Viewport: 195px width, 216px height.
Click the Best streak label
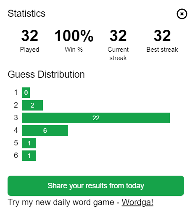[x=162, y=50]
